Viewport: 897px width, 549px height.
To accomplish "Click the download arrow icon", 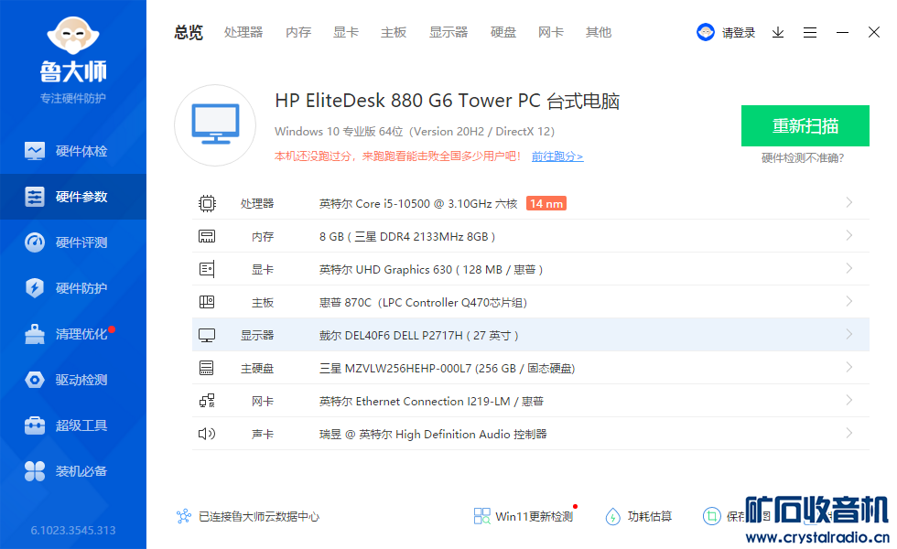I will 778,33.
